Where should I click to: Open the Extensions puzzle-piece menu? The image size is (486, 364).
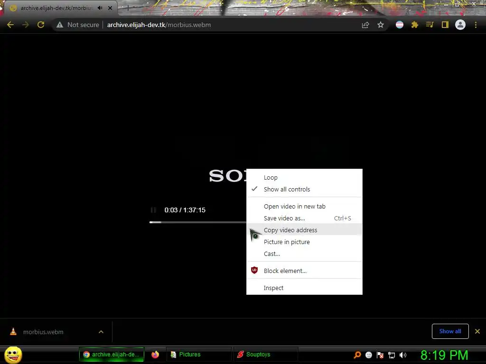[x=415, y=25]
